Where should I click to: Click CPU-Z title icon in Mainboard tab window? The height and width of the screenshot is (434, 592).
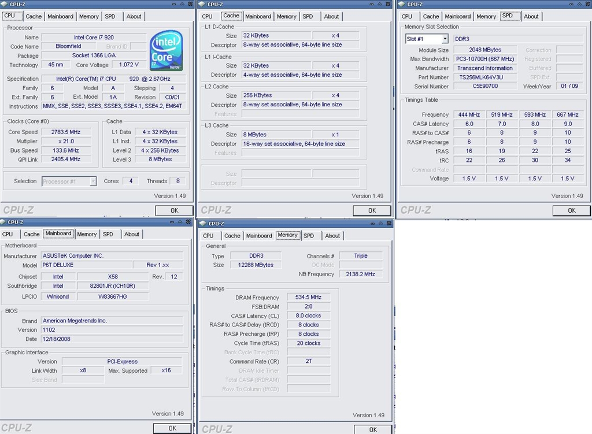[x=3, y=222]
